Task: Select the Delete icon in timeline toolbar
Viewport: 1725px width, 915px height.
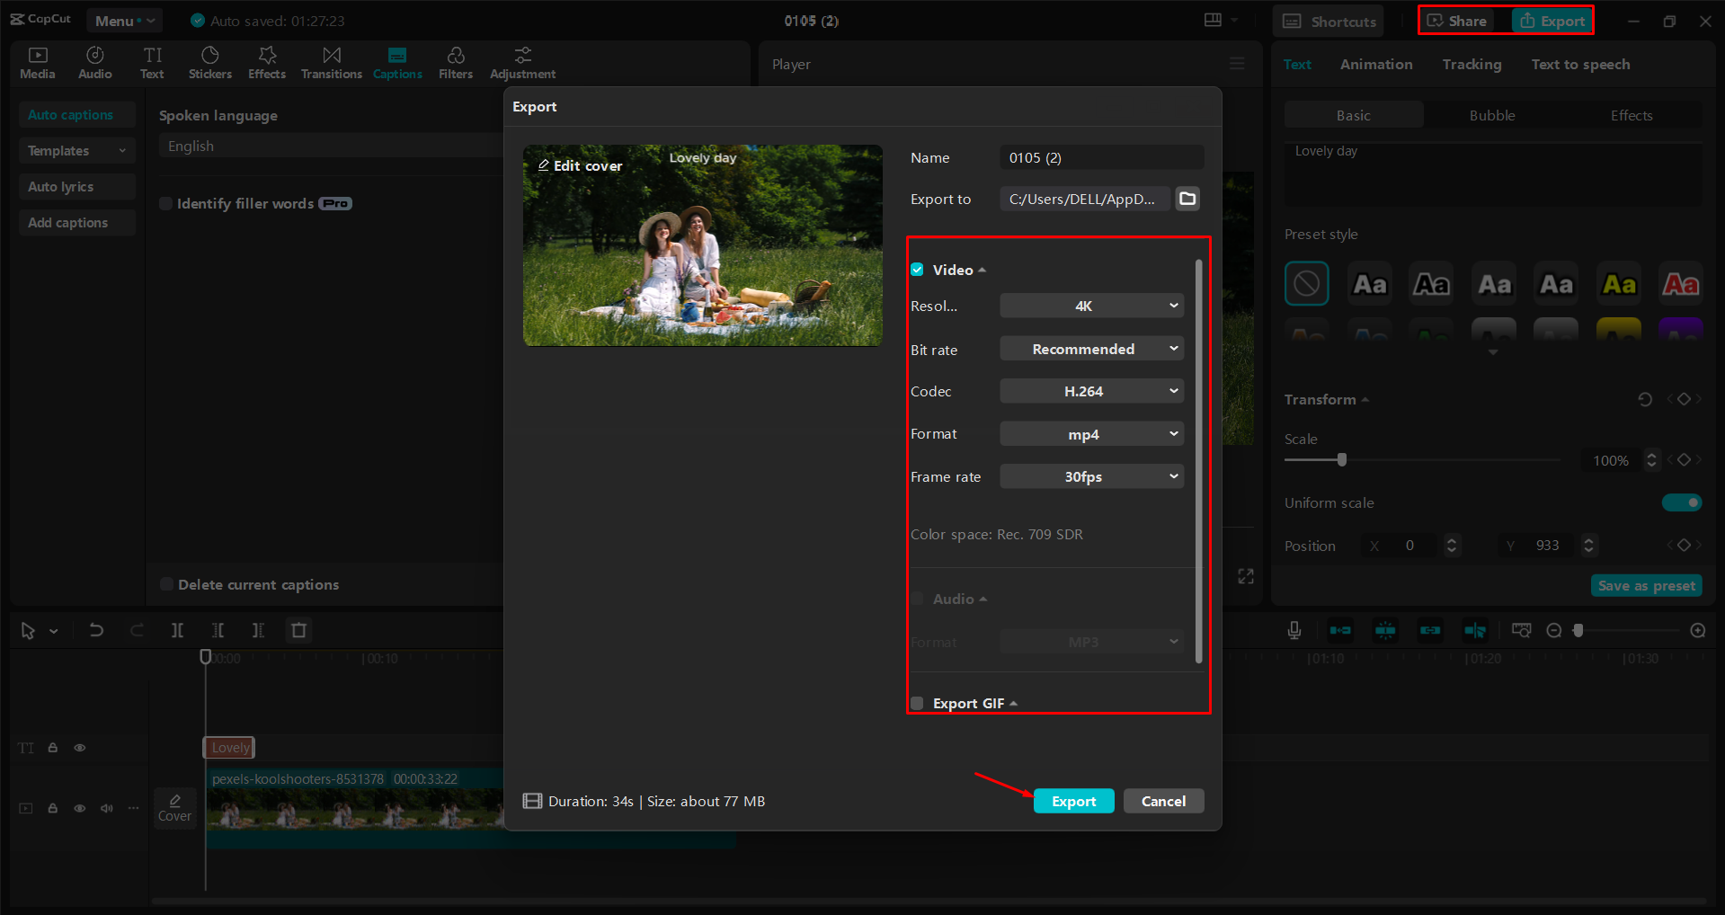Action: pos(298,630)
